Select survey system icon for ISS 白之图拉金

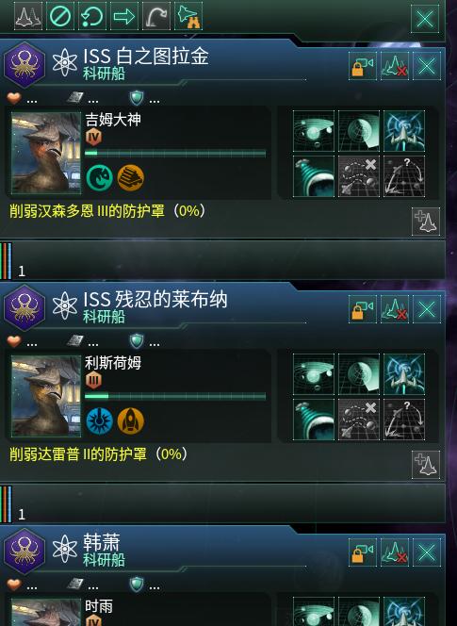[314, 131]
